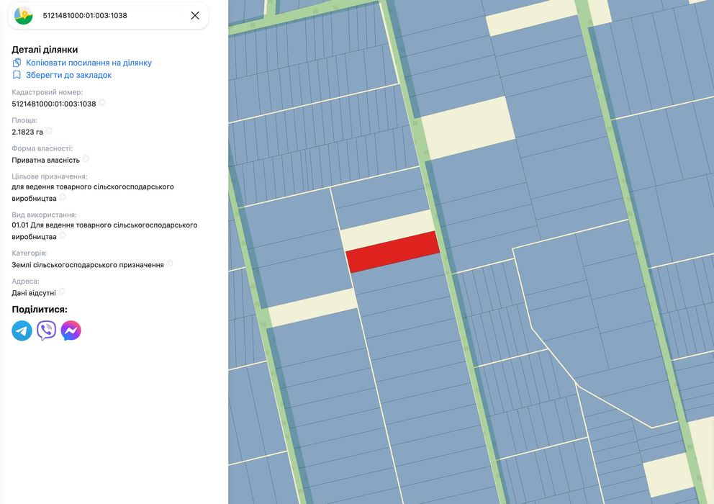Click the bookmark icon
The width and height of the screenshot is (714, 504).
coord(17,75)
